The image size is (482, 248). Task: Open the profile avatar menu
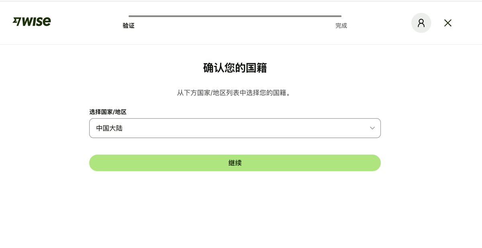coord(421,23)
